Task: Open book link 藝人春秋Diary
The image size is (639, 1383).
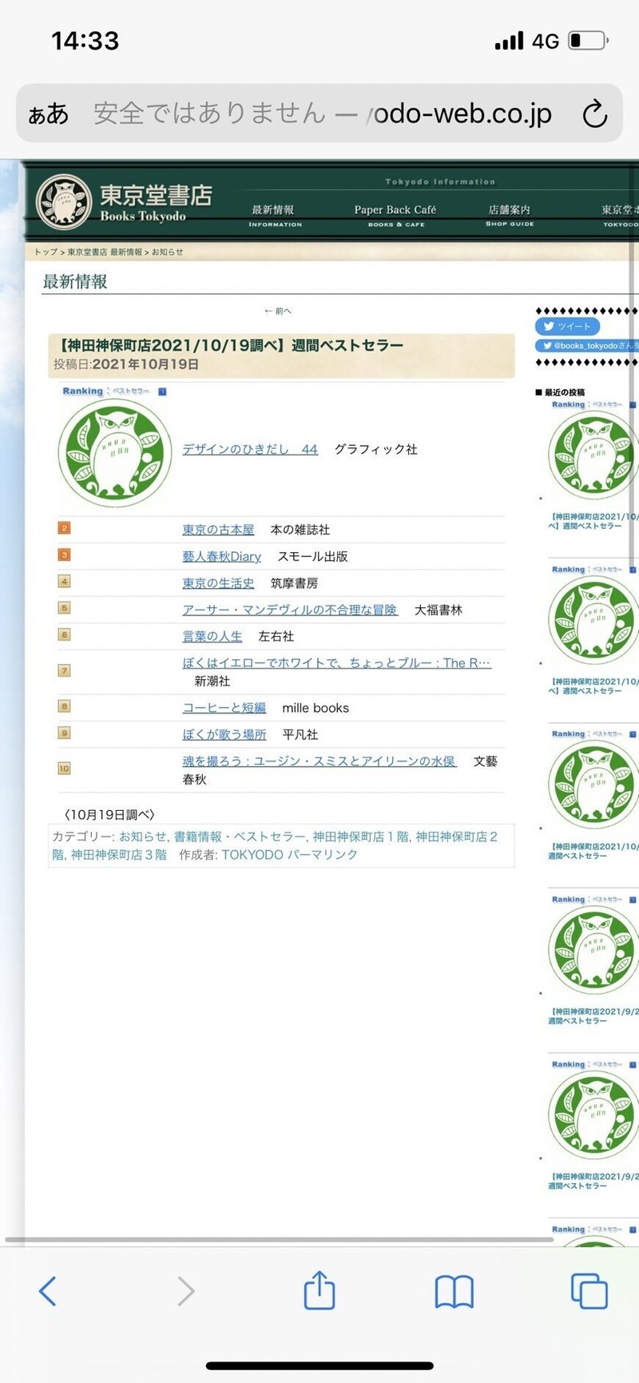Action: pos(222,556)
